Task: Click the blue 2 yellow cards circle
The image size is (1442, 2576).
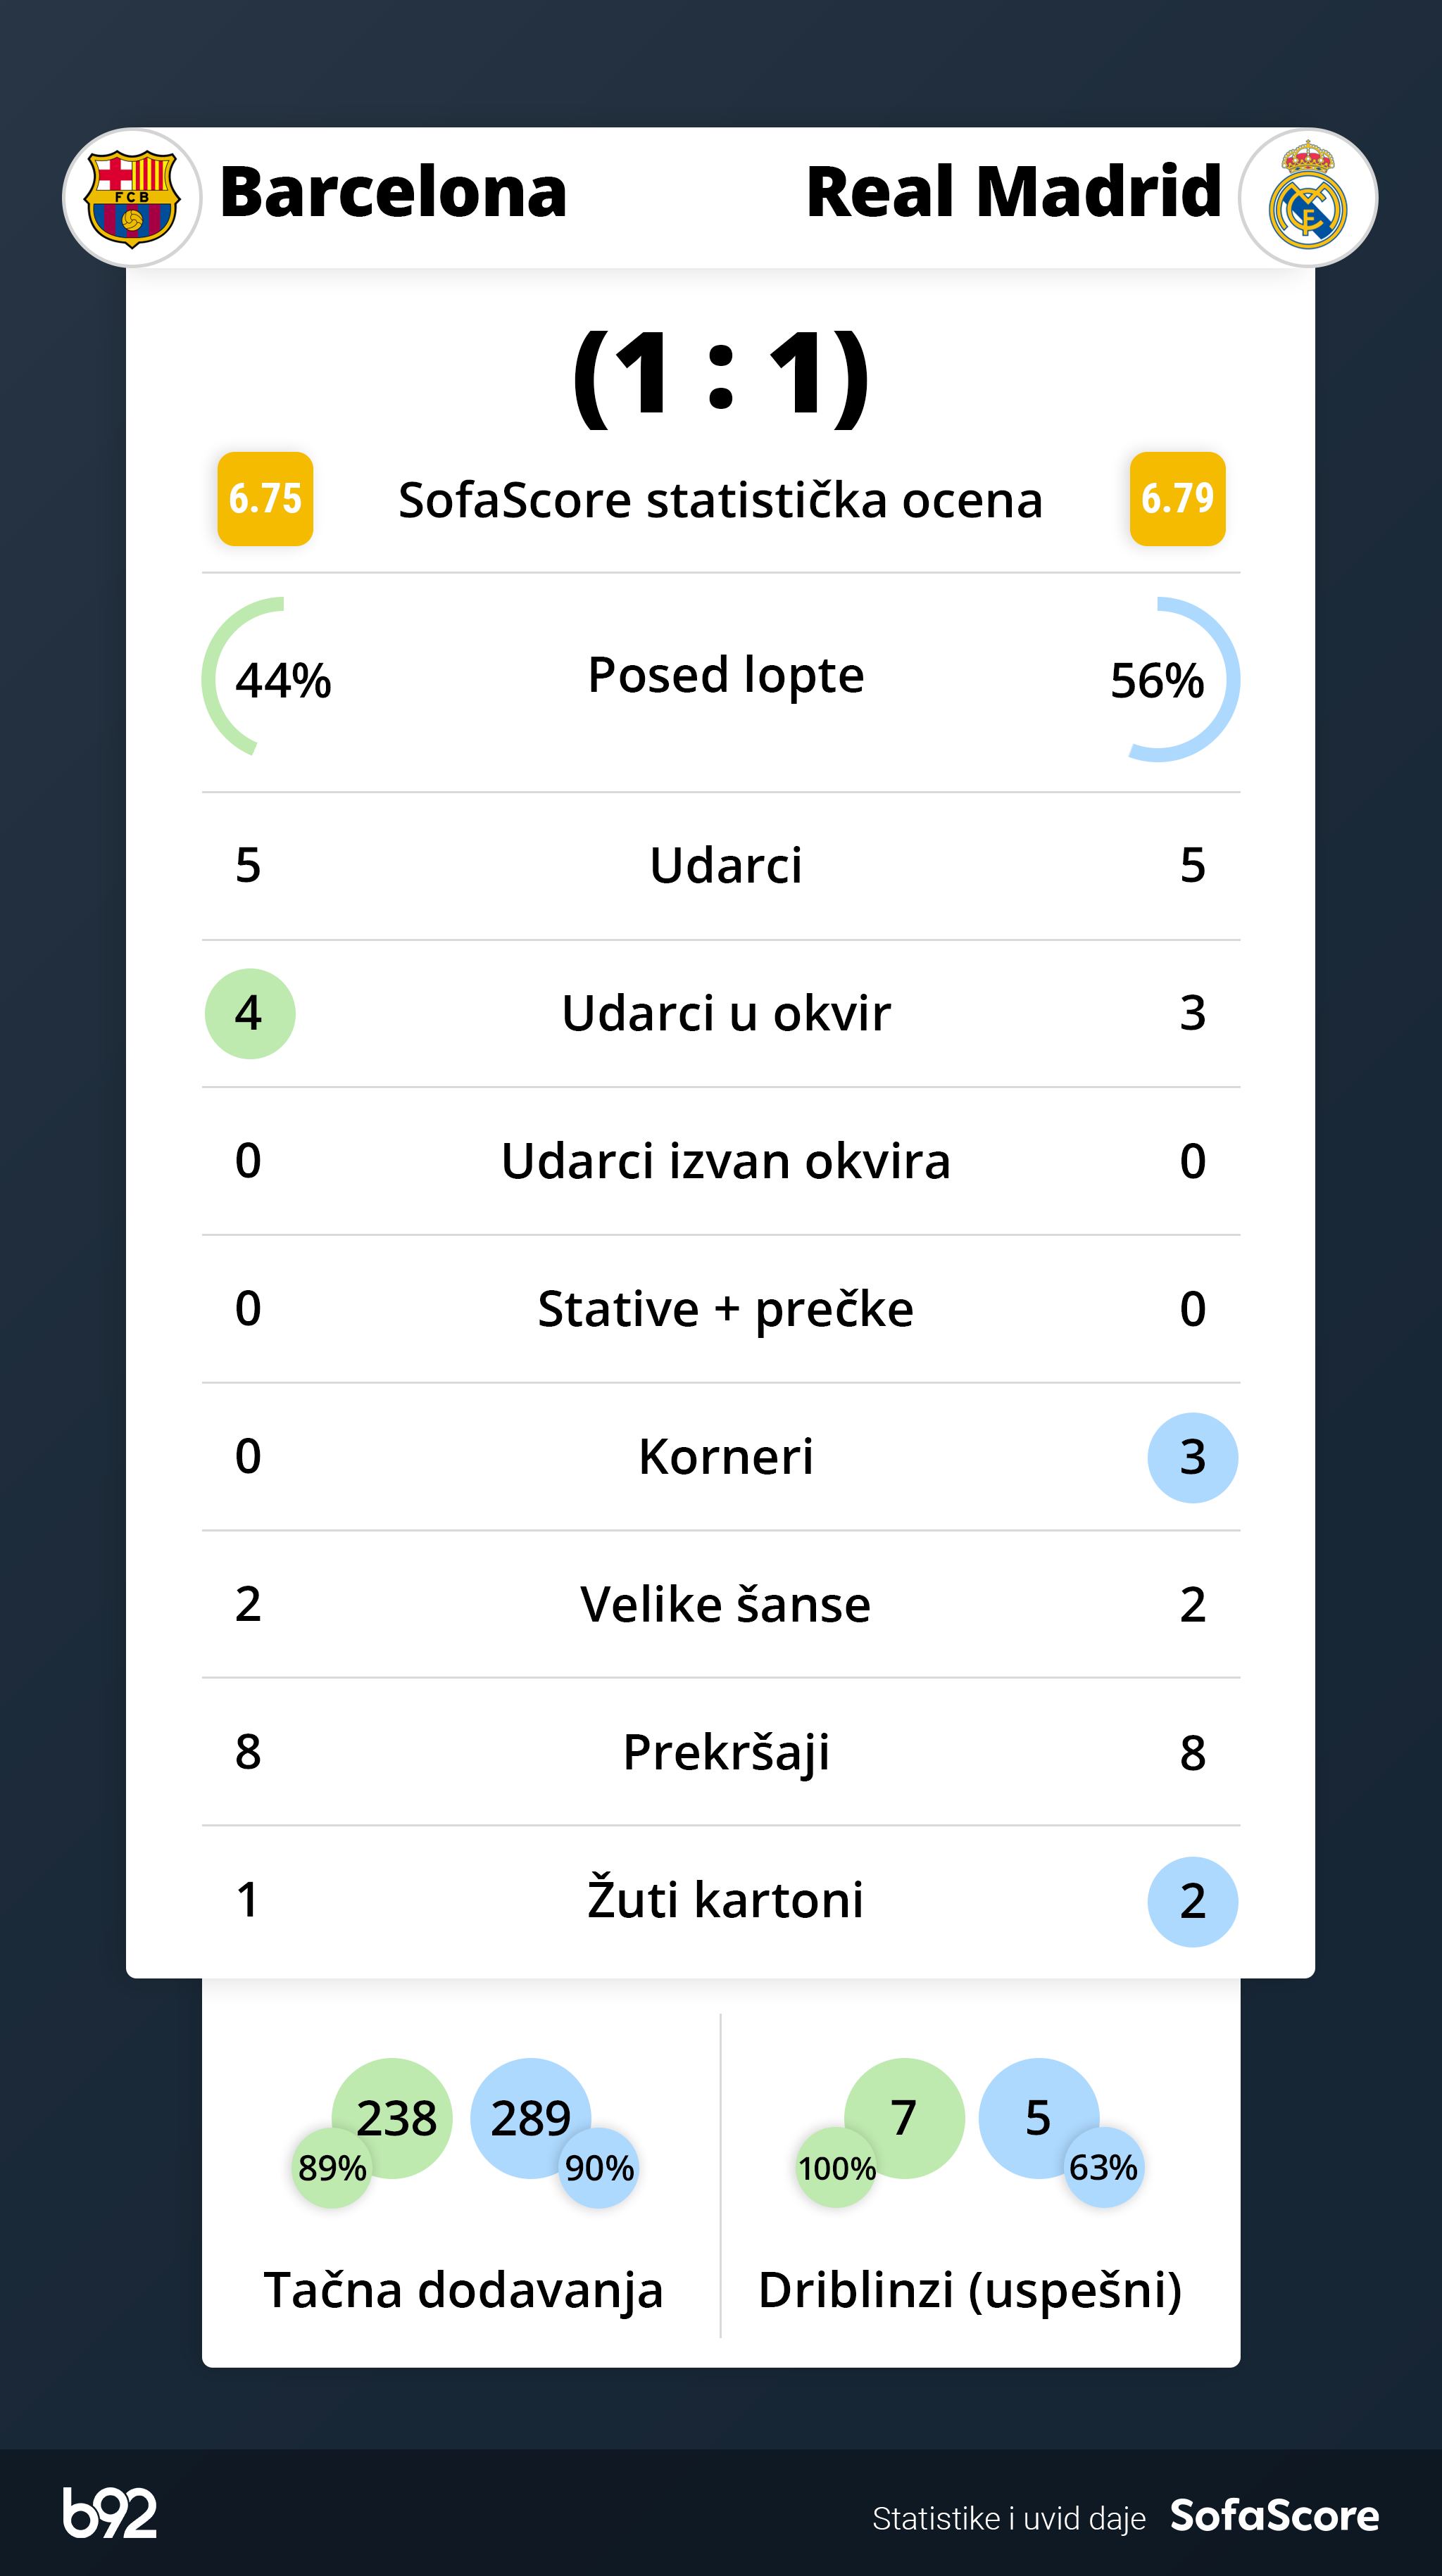Action: (x=1192, y=1901)
